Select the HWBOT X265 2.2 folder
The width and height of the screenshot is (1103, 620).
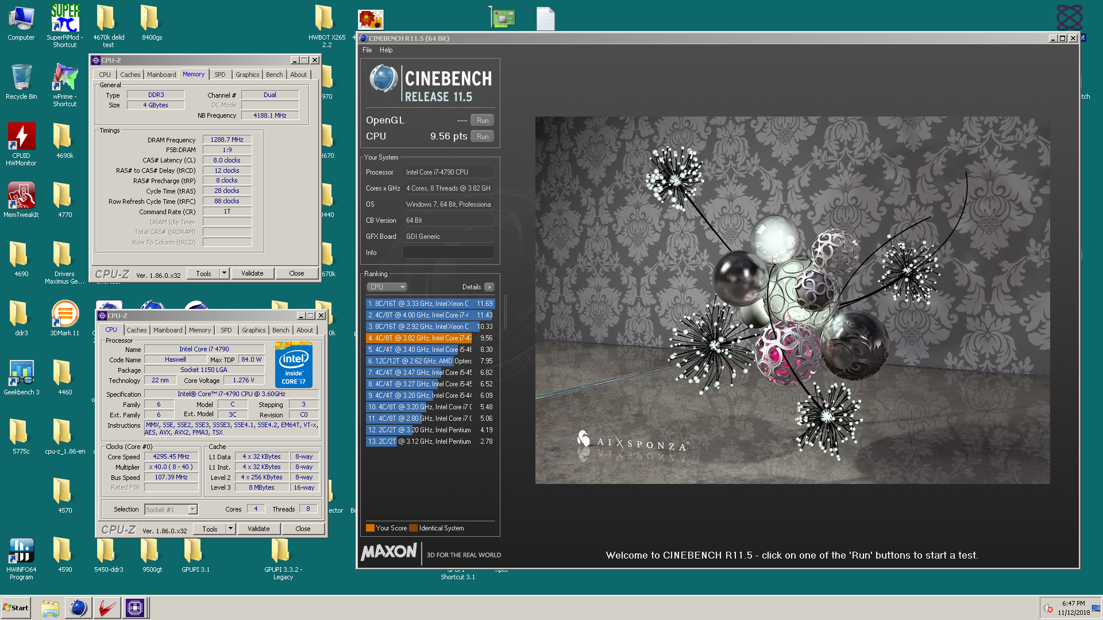click(326, 26)
